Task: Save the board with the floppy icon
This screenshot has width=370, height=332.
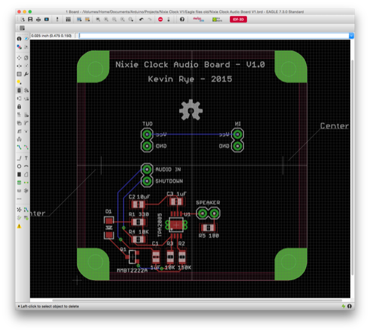Action: (30, 19)
